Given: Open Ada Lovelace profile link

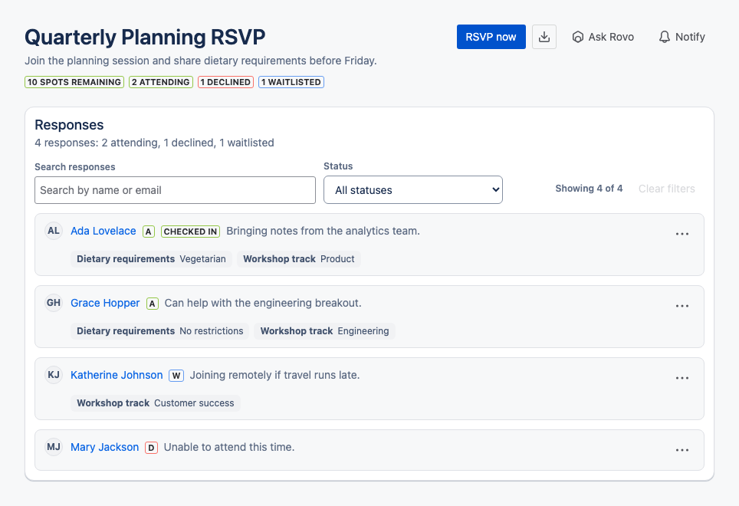Looking at the screenshot, I should click(x=103, y=231).
